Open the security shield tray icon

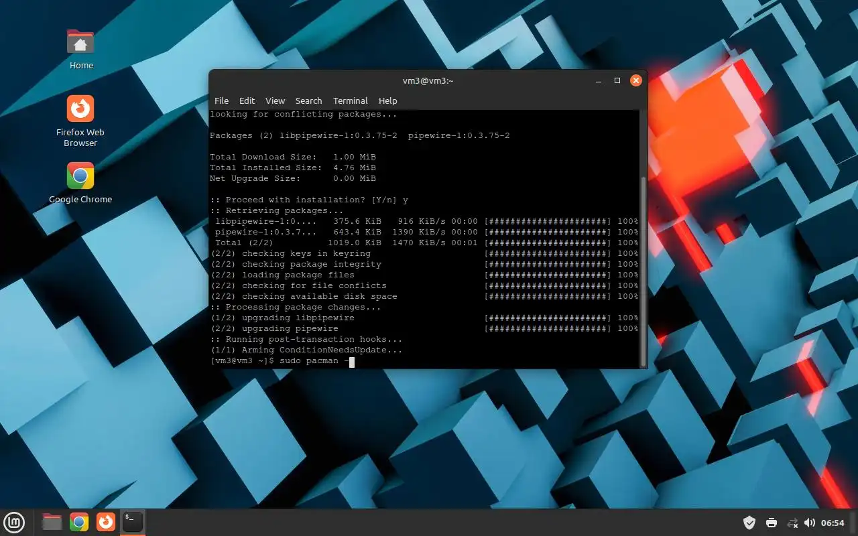coord(749,523)
